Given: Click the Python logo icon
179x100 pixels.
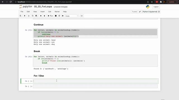Looking at the screenshot, I should point(148,7).
